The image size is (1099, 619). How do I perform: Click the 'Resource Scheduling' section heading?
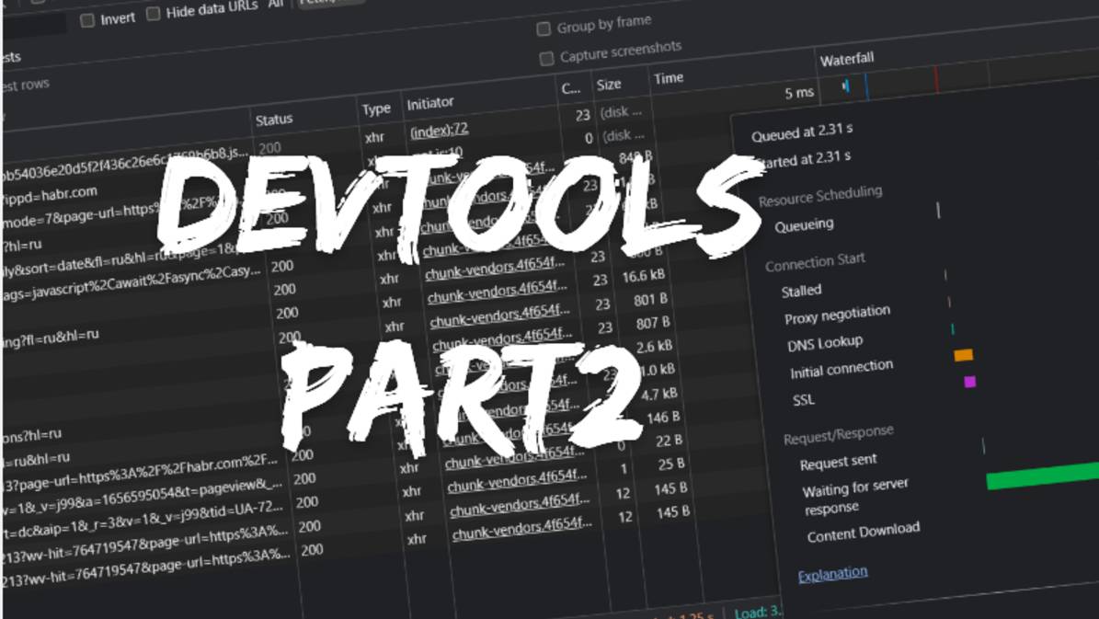tap(820, 196)
